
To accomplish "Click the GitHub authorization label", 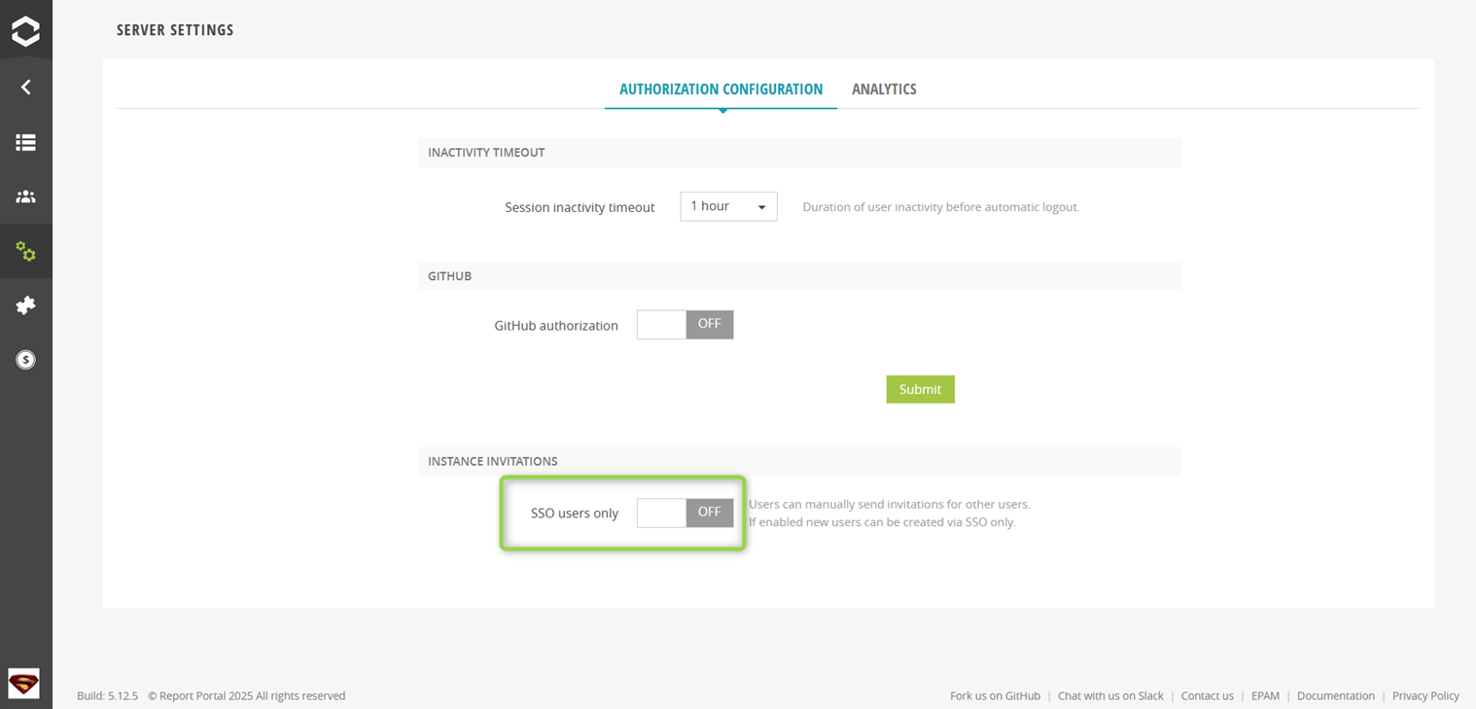I will point(556,326).
